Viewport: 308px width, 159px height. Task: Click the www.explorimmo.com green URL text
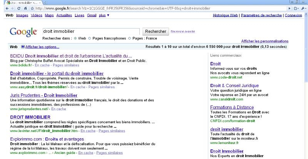click(28, 153)
